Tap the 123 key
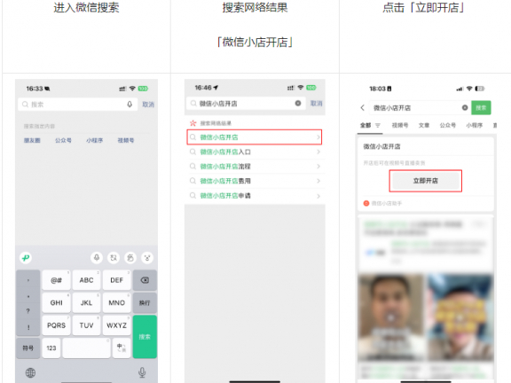511x383 pixels. click(x=51, y=348)
